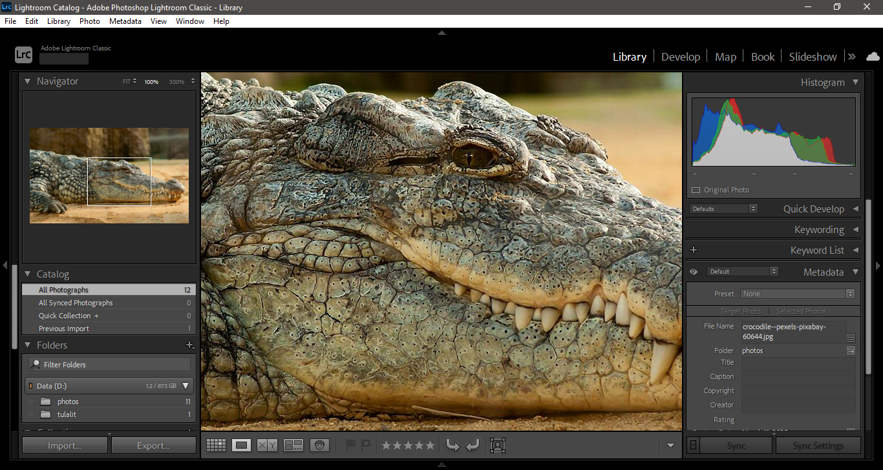883x470 pixels.
Task: Open the Metadata menu
Action: [x=125, y=21]
